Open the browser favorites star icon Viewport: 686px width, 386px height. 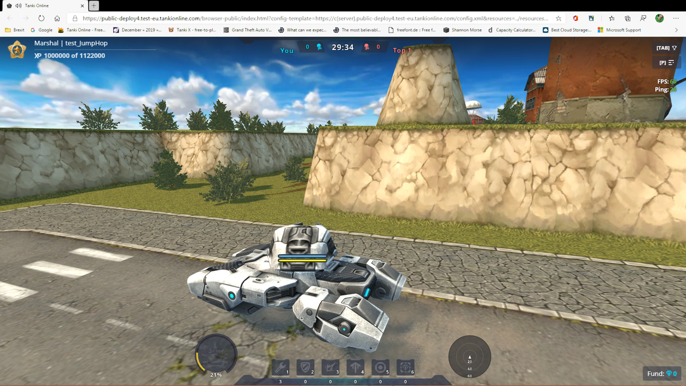pyautogui.click(x=558, y=18)
